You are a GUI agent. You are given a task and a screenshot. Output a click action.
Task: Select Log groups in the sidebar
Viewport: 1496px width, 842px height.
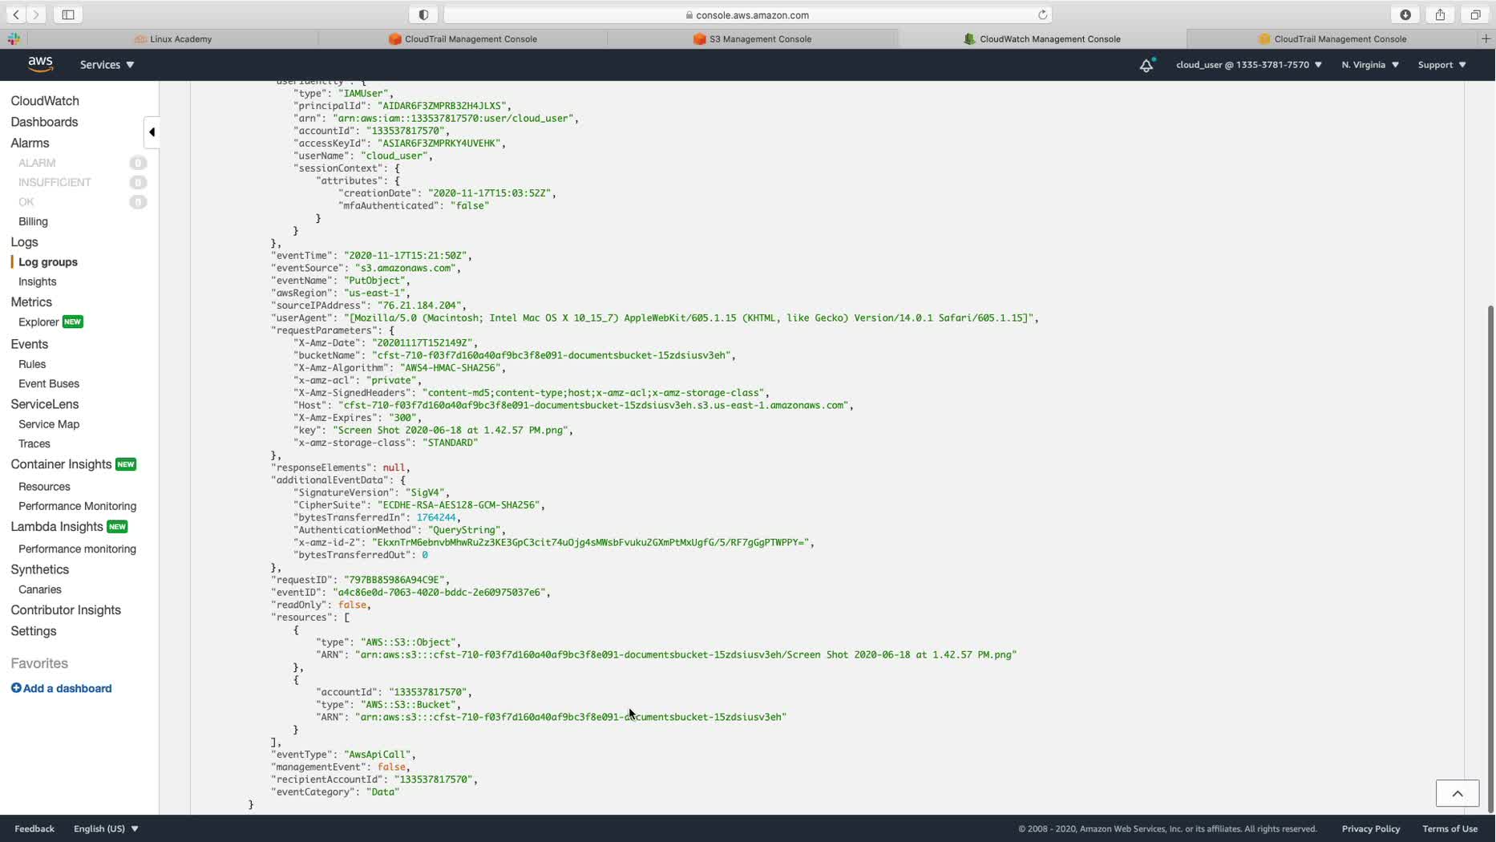pyautogui.click(x=48, y=262)
